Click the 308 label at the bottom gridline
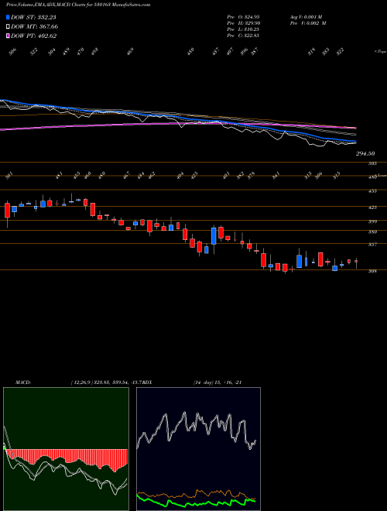The height and width of the screenshot is (511, 387). [x=372, y=271]
